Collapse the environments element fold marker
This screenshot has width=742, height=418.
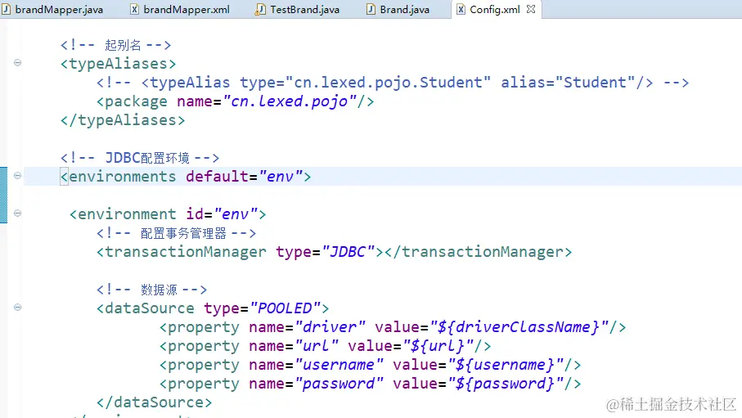point(17,176)
